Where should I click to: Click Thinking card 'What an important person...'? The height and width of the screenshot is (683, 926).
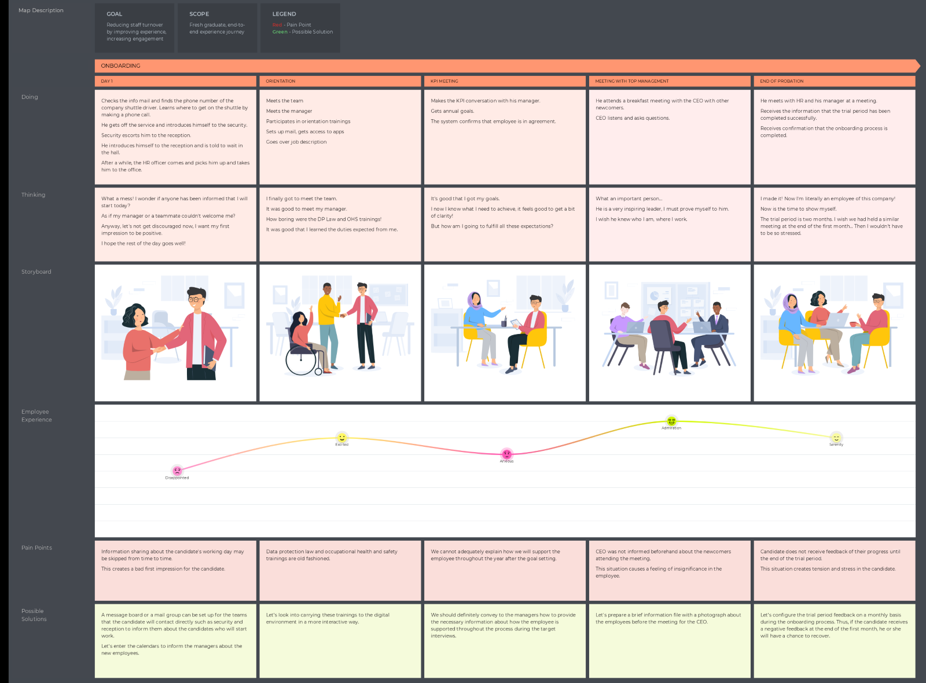coord(670,224)
